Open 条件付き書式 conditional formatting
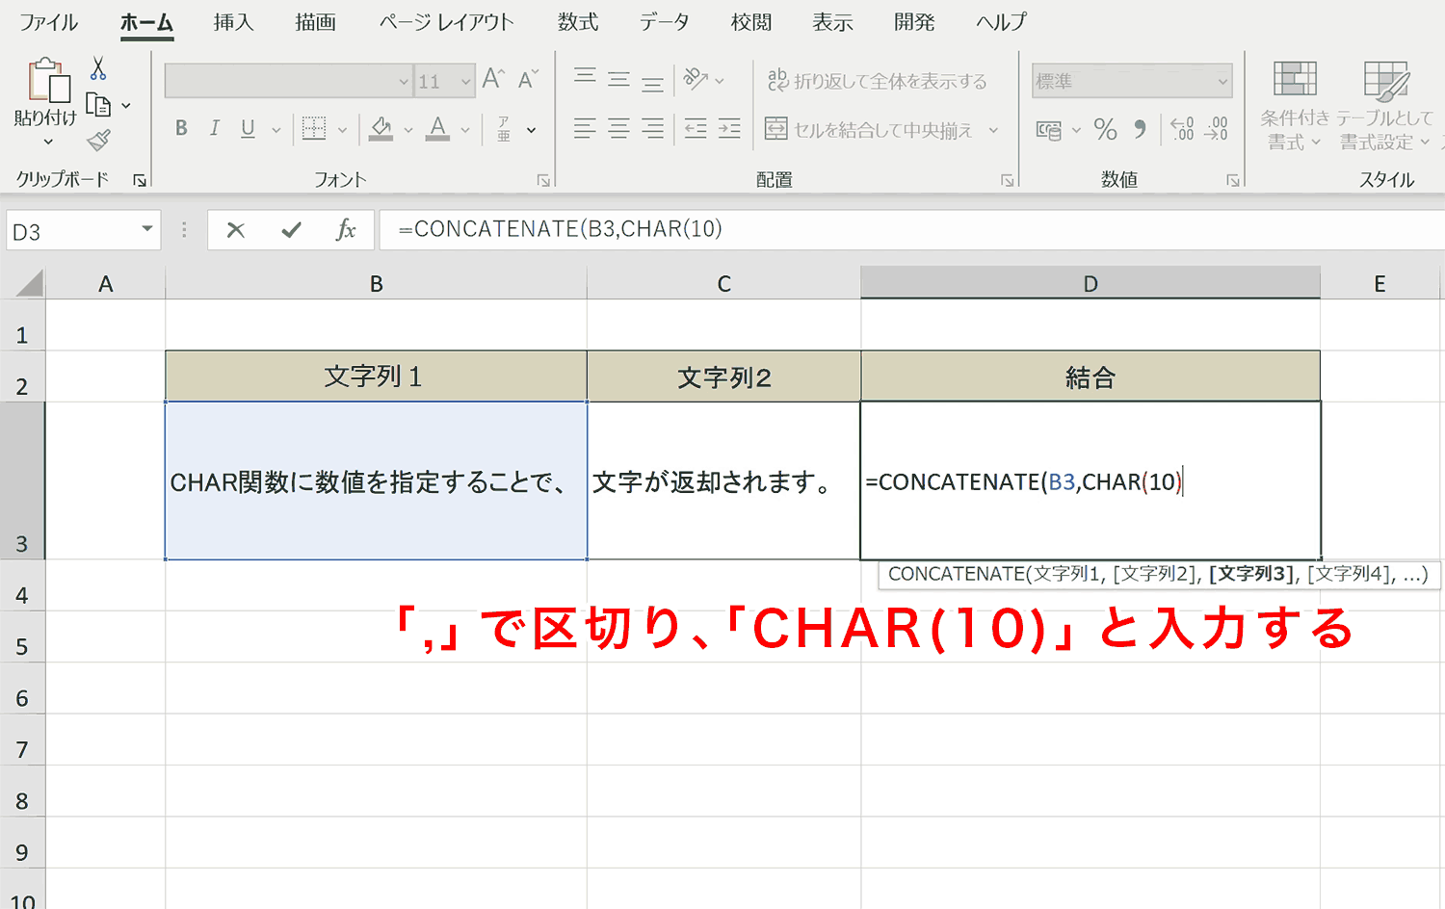Screen dimensions: 1445x909 [x=1295, y=106]
